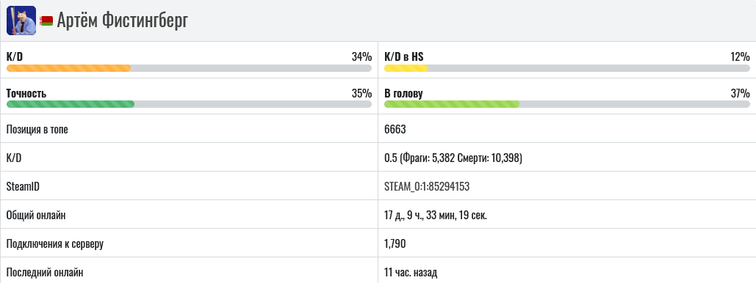The image size is (756, 283).
Task: Select the total online time value
Action: pos(436,215)
